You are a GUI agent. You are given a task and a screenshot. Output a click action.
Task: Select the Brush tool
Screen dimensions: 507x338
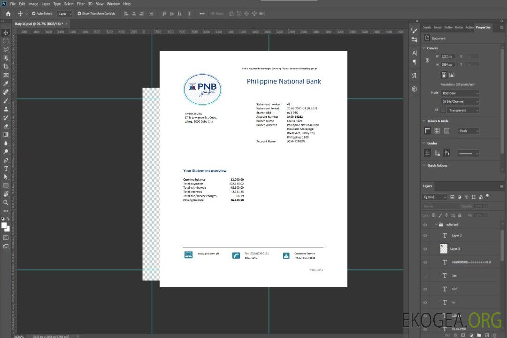[x=6, y=100]
